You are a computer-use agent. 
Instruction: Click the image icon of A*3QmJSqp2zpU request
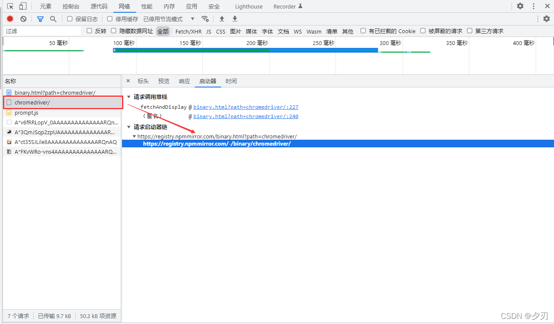(9, 132)
